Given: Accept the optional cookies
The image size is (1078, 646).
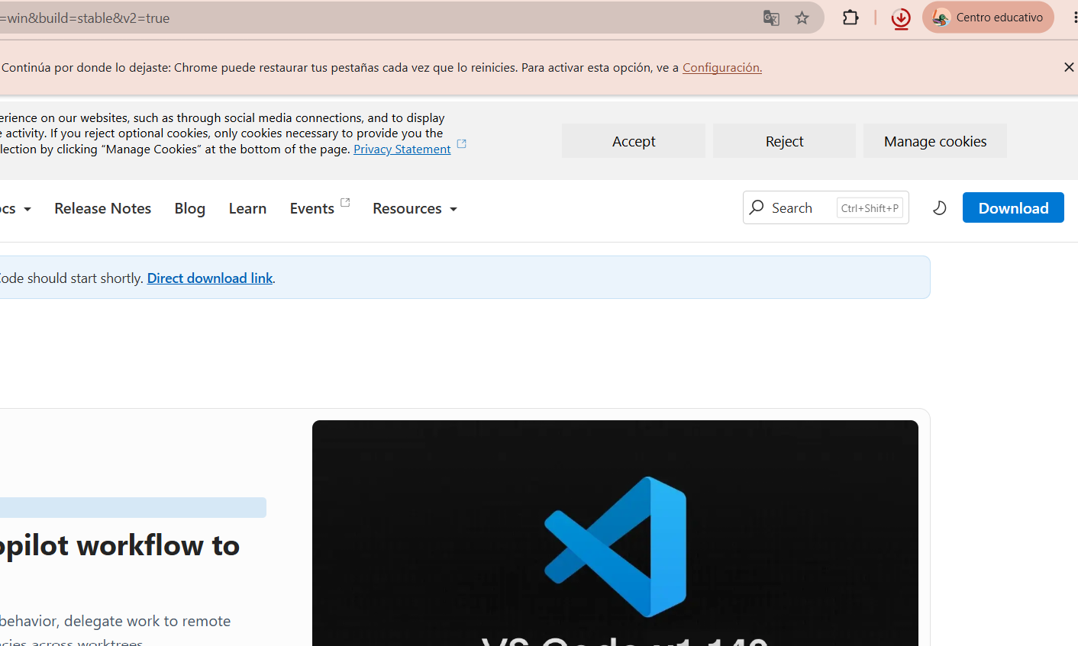Looking at the screenshot, I should click(634, 141).
